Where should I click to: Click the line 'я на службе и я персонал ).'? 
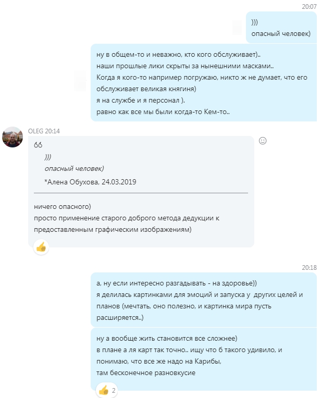(x=141, y=101)
